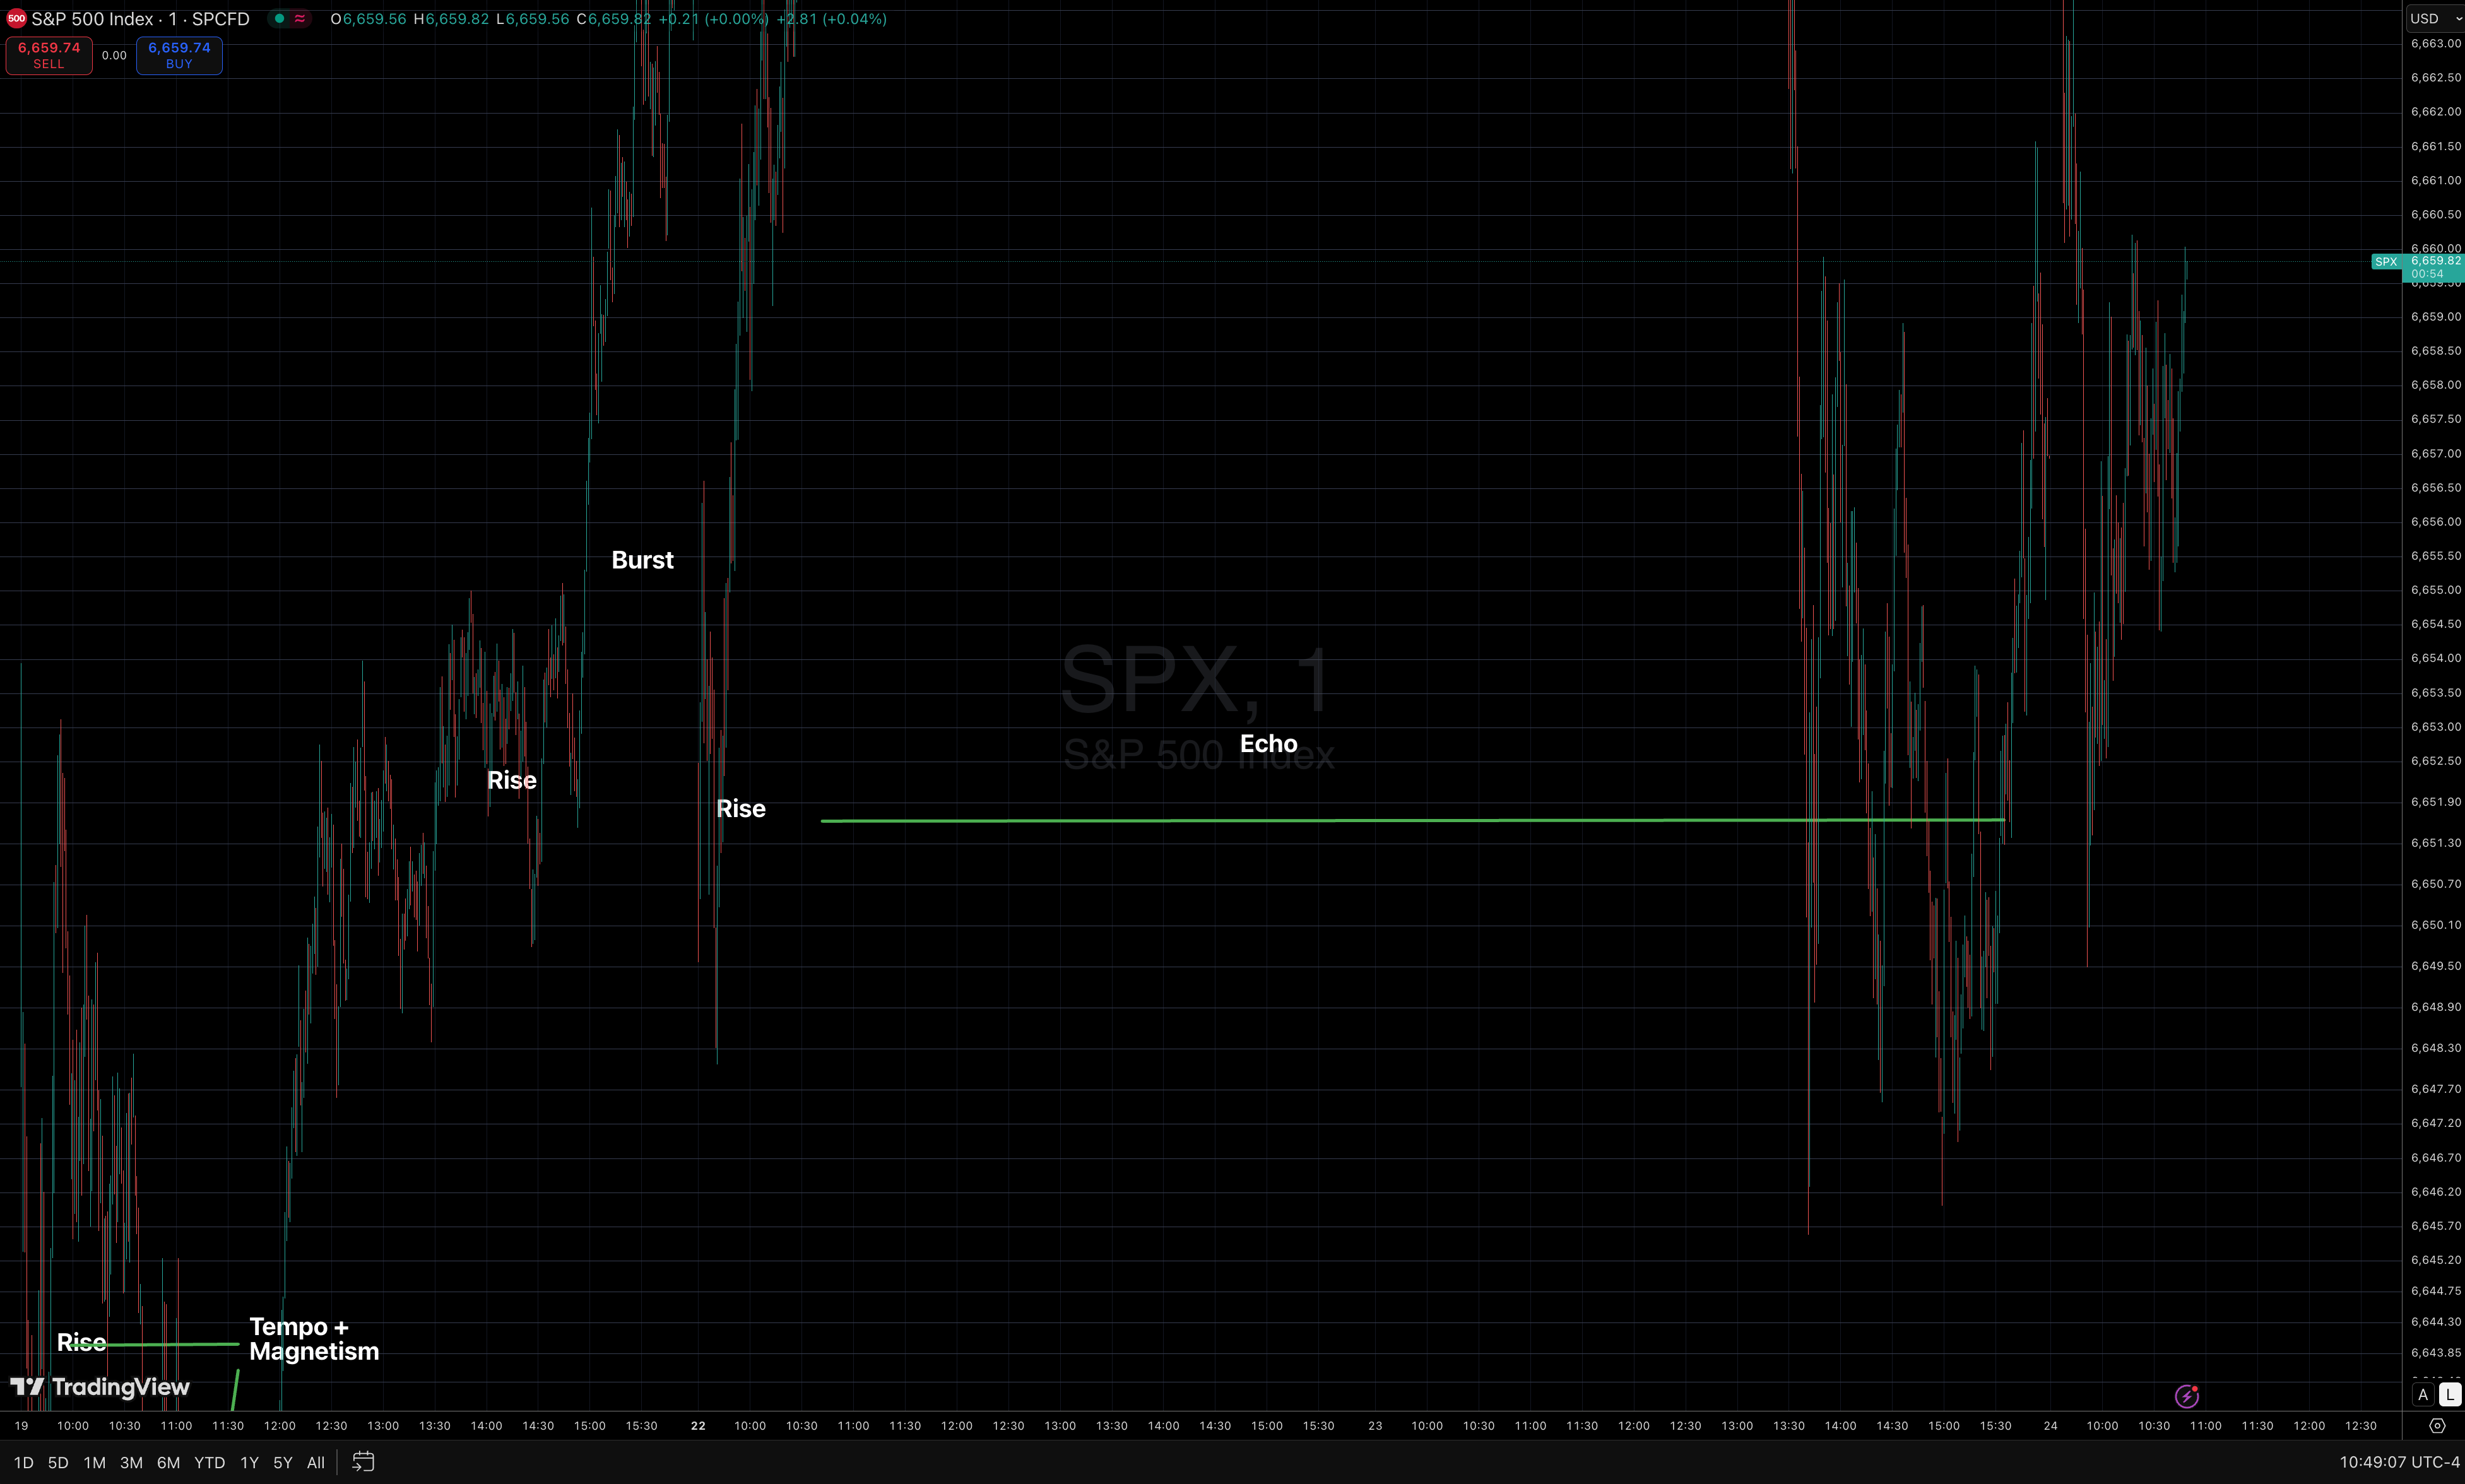Click the purple lightning flash icon
The width and height of the screenshot is (2465, 1484).
2186,1396
